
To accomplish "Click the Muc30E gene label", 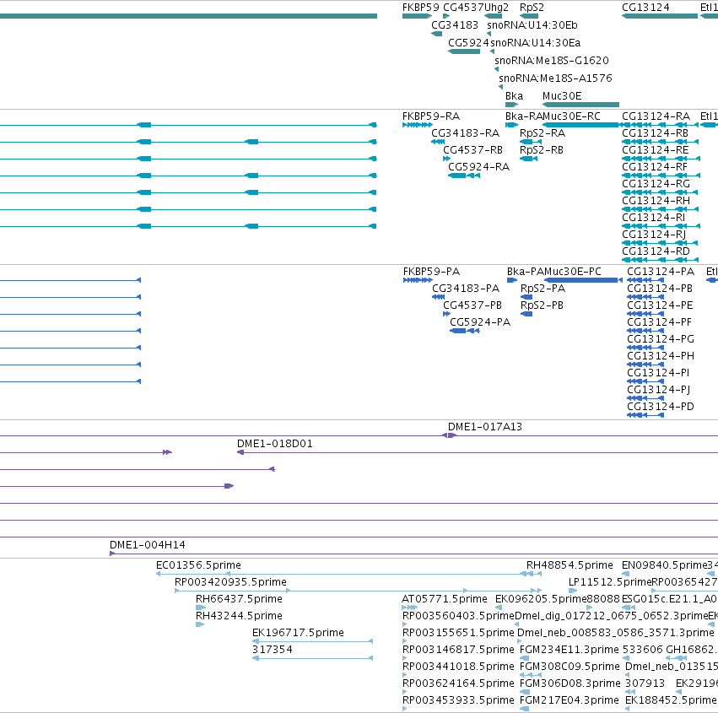I will pyautogui.click(x=562, y=95).
